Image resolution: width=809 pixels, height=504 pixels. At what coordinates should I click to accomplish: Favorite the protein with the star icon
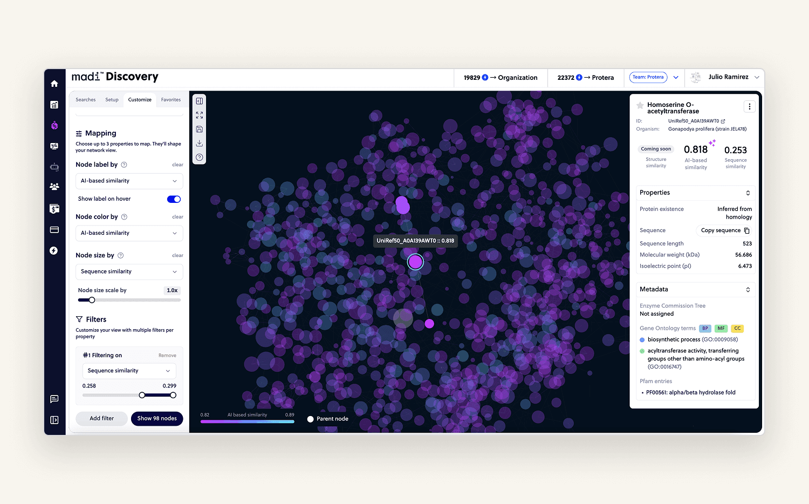(640, 106)
